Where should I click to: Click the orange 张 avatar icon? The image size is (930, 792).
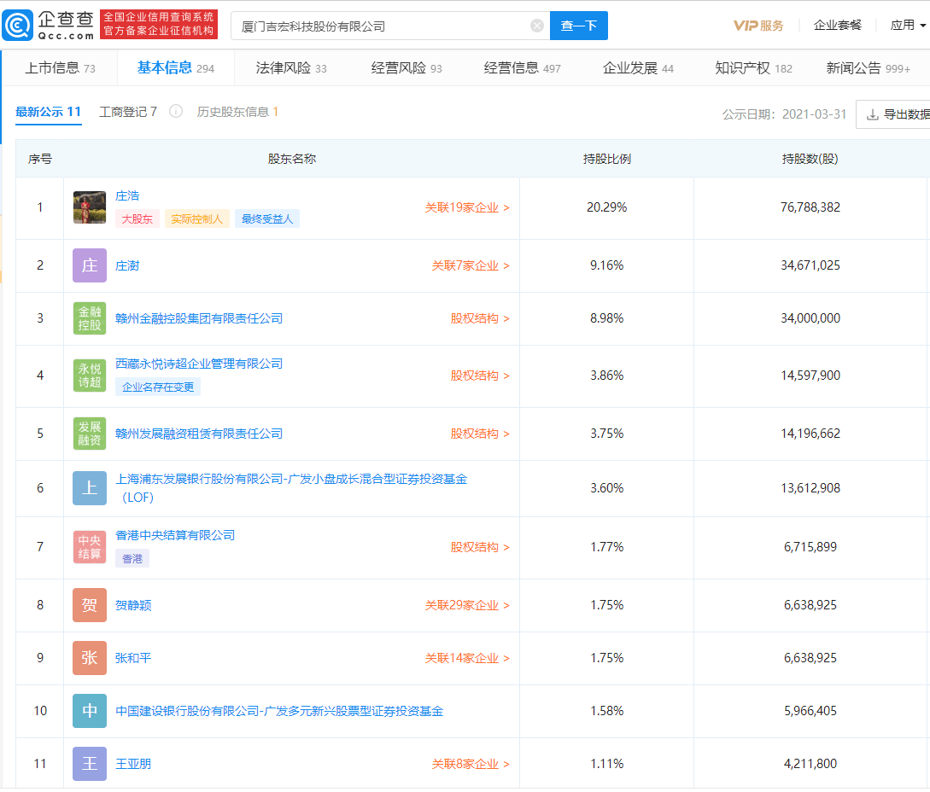(x=90, y=657)
